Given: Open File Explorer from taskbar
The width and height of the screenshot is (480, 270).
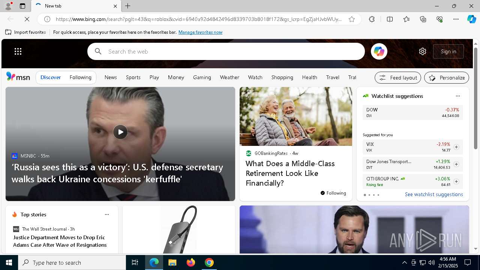Looking at the screenshot, I should [x=172, y=262].
